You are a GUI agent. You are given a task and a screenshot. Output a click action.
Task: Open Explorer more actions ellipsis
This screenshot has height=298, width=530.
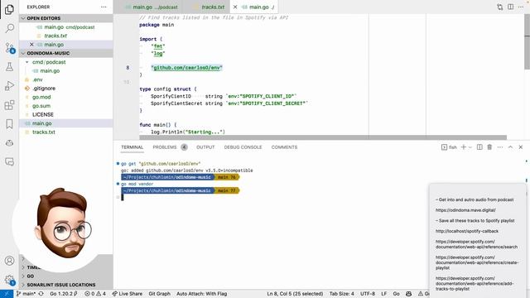(x=104, y=7)
